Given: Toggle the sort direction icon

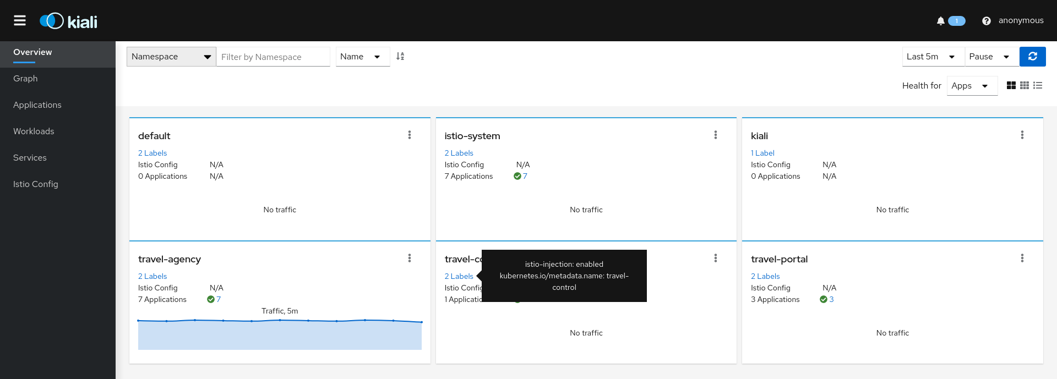Looking at the screenshot, I should [400, 56].
